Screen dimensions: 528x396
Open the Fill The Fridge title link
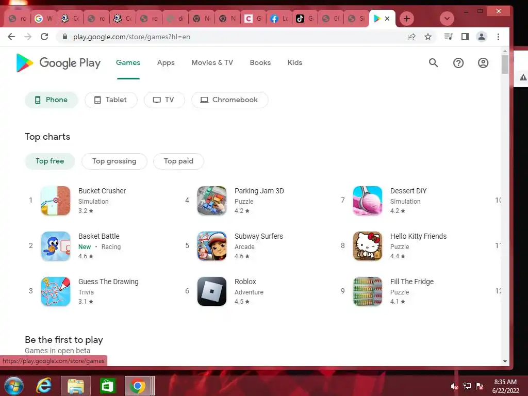412,282
